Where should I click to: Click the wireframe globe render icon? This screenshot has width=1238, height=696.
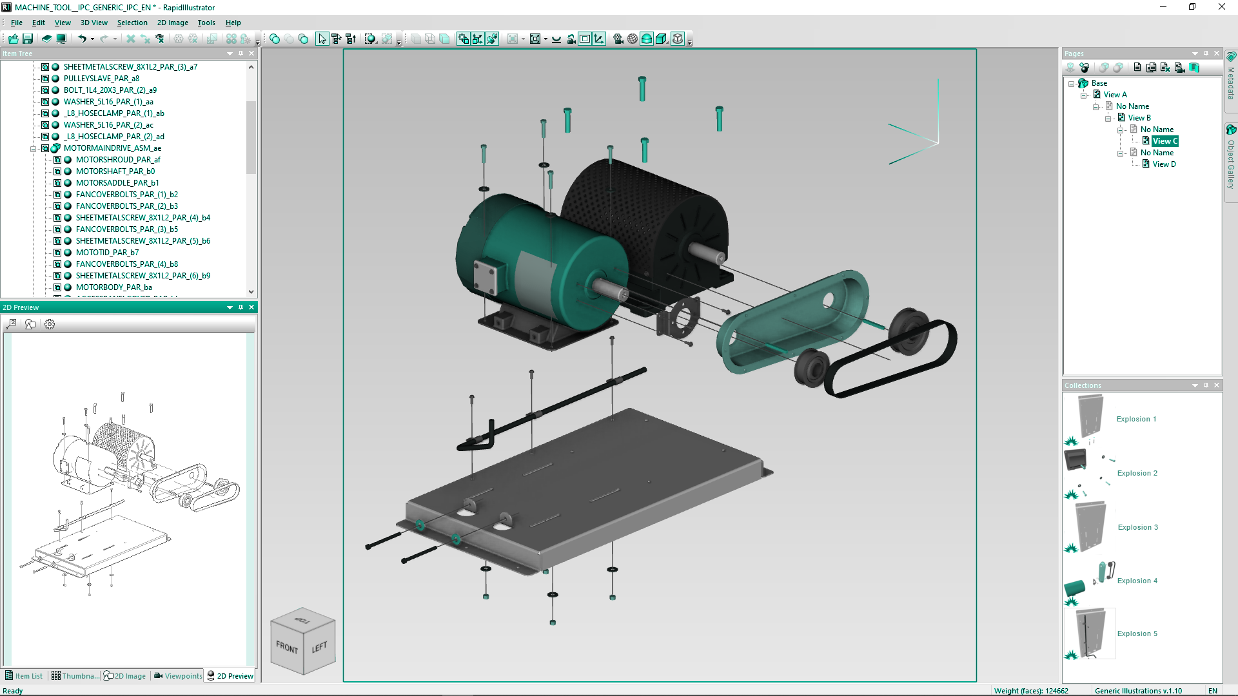(632, 39)
